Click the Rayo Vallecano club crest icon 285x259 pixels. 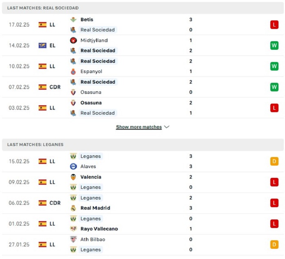pyautogui.click(x=73, y=229)
